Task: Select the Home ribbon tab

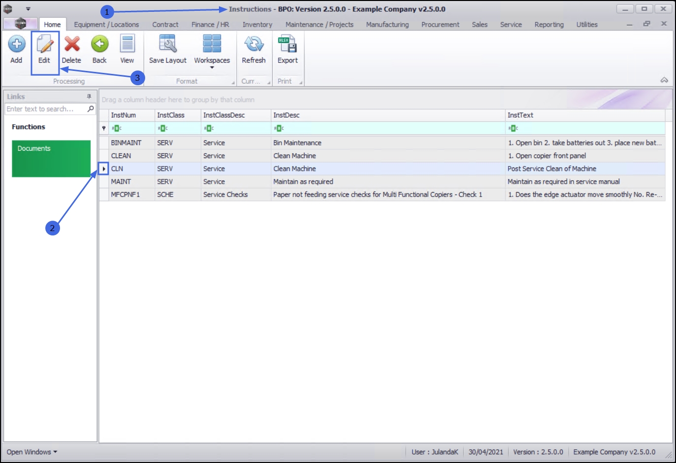Action: point(52,24)
